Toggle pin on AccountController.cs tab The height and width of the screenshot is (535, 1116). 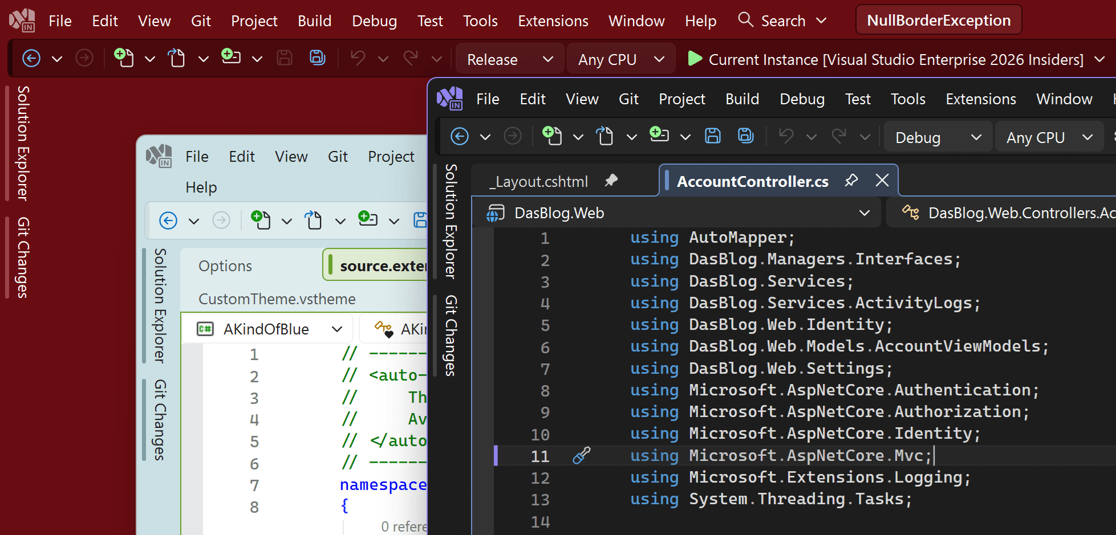tap(851, 181)
